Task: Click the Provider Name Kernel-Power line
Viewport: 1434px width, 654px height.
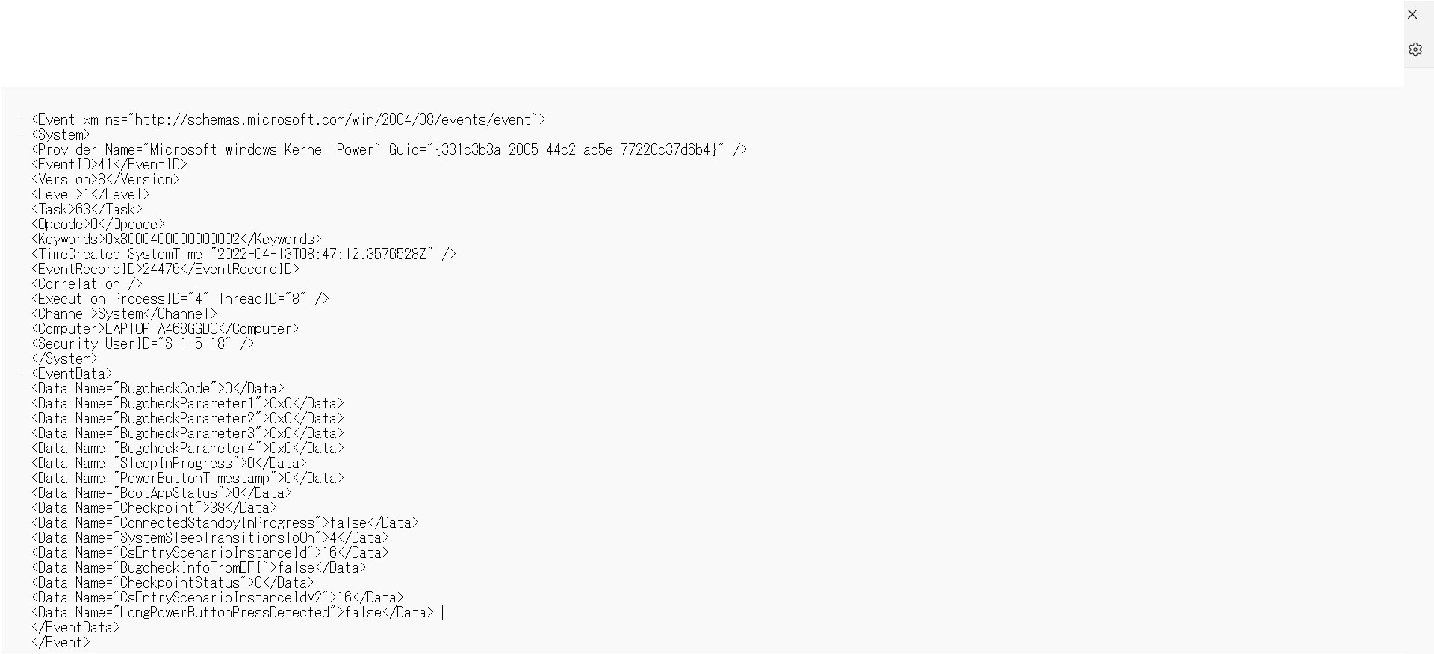Action: coord(389,149)
